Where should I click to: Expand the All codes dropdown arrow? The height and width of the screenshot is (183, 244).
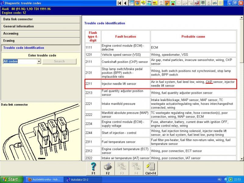[x=39, y=62]
